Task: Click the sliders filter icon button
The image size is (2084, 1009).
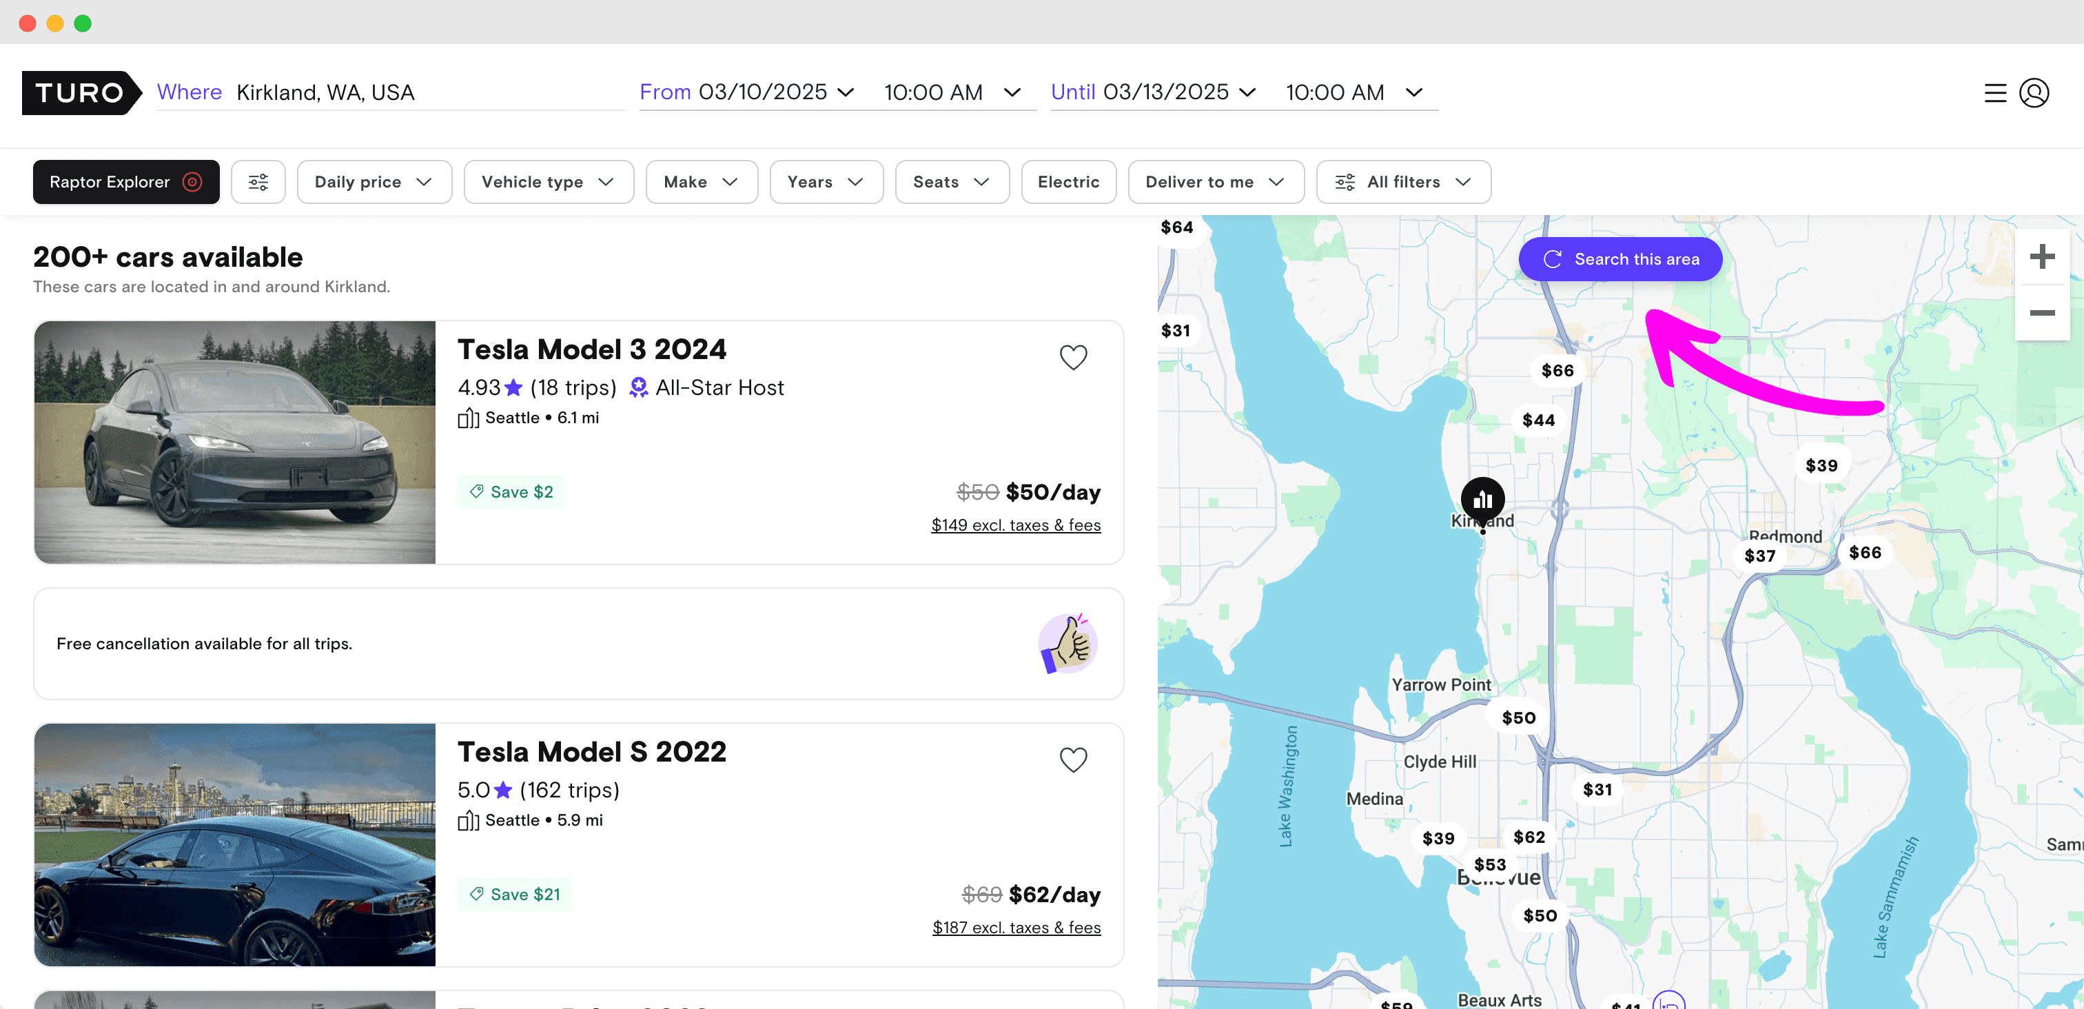Action: [258, 182]
